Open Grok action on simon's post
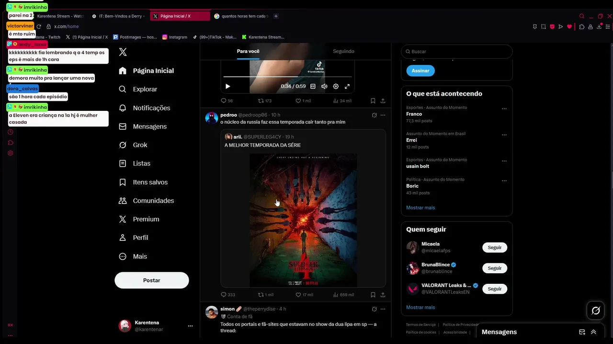This screenshot has height=344, width=613. [x=374, y=309]
